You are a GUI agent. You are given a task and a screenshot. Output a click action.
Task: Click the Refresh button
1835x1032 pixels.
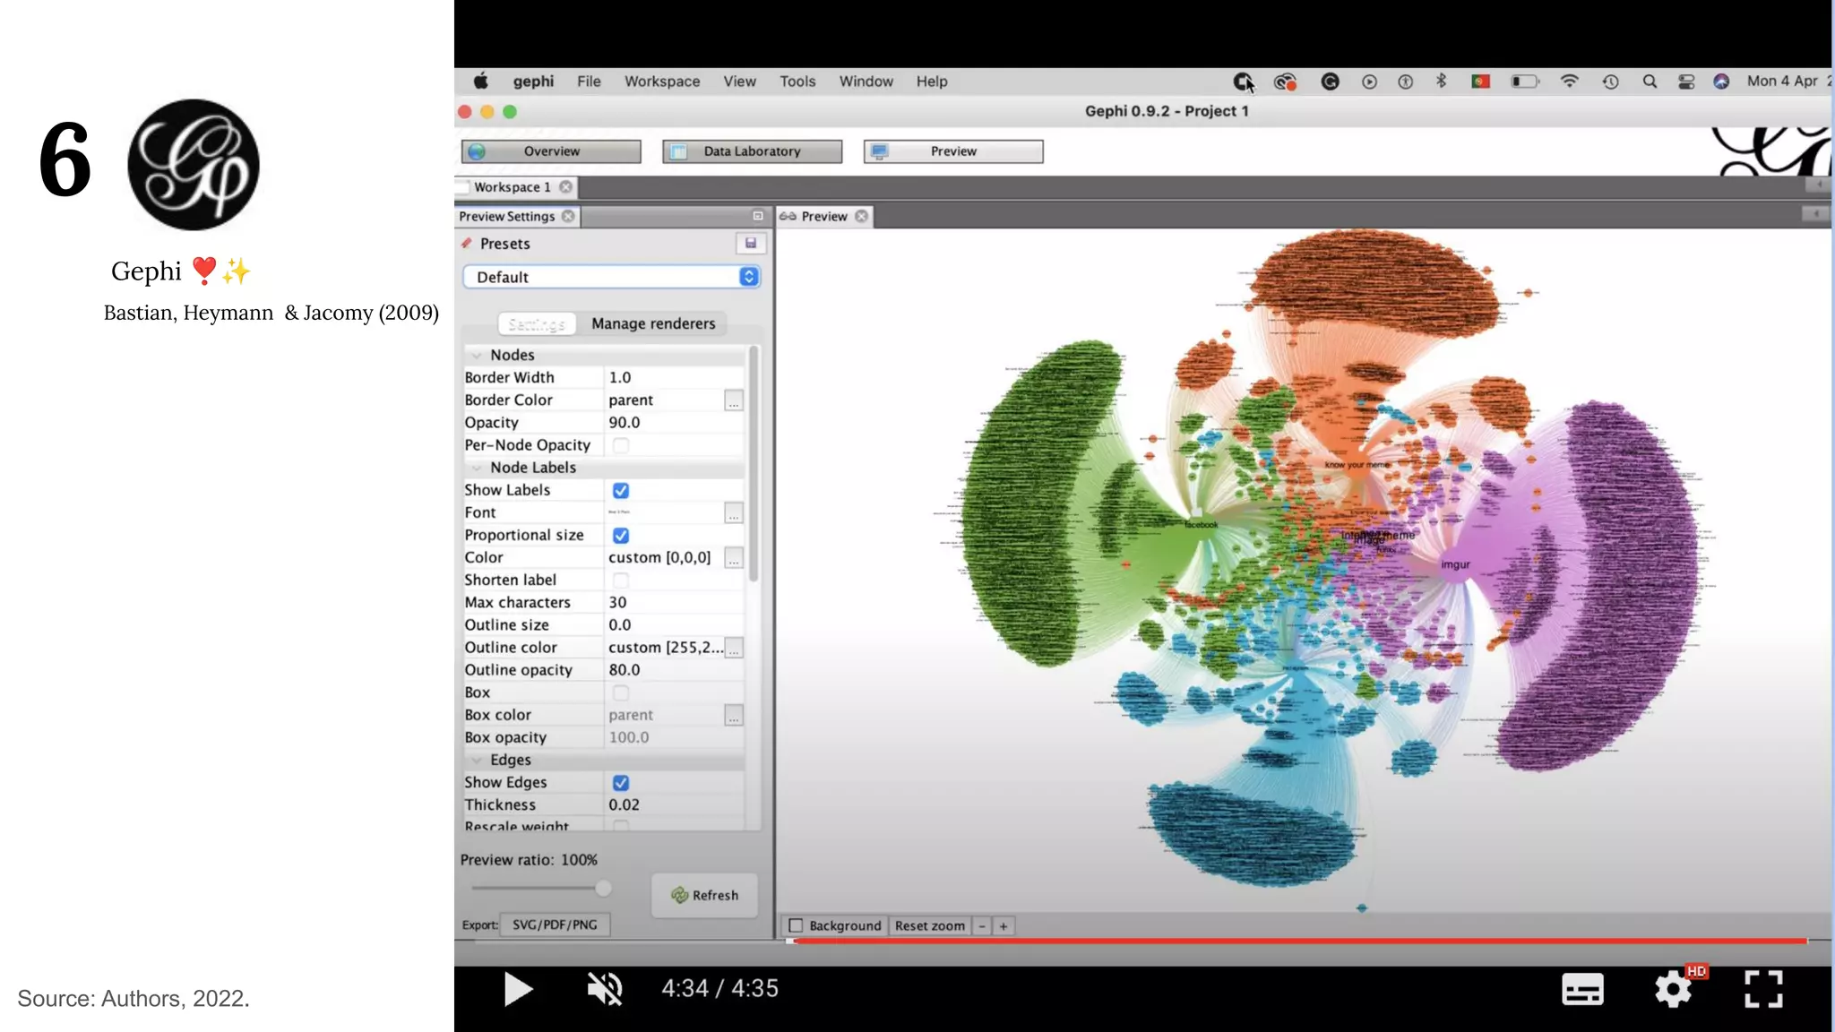[x=704, y=895]
